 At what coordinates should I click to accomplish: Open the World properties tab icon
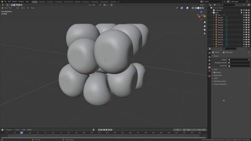point(209,71)
